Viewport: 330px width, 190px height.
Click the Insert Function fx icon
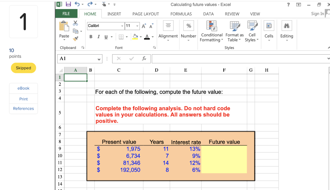click(x=144, y=59)
